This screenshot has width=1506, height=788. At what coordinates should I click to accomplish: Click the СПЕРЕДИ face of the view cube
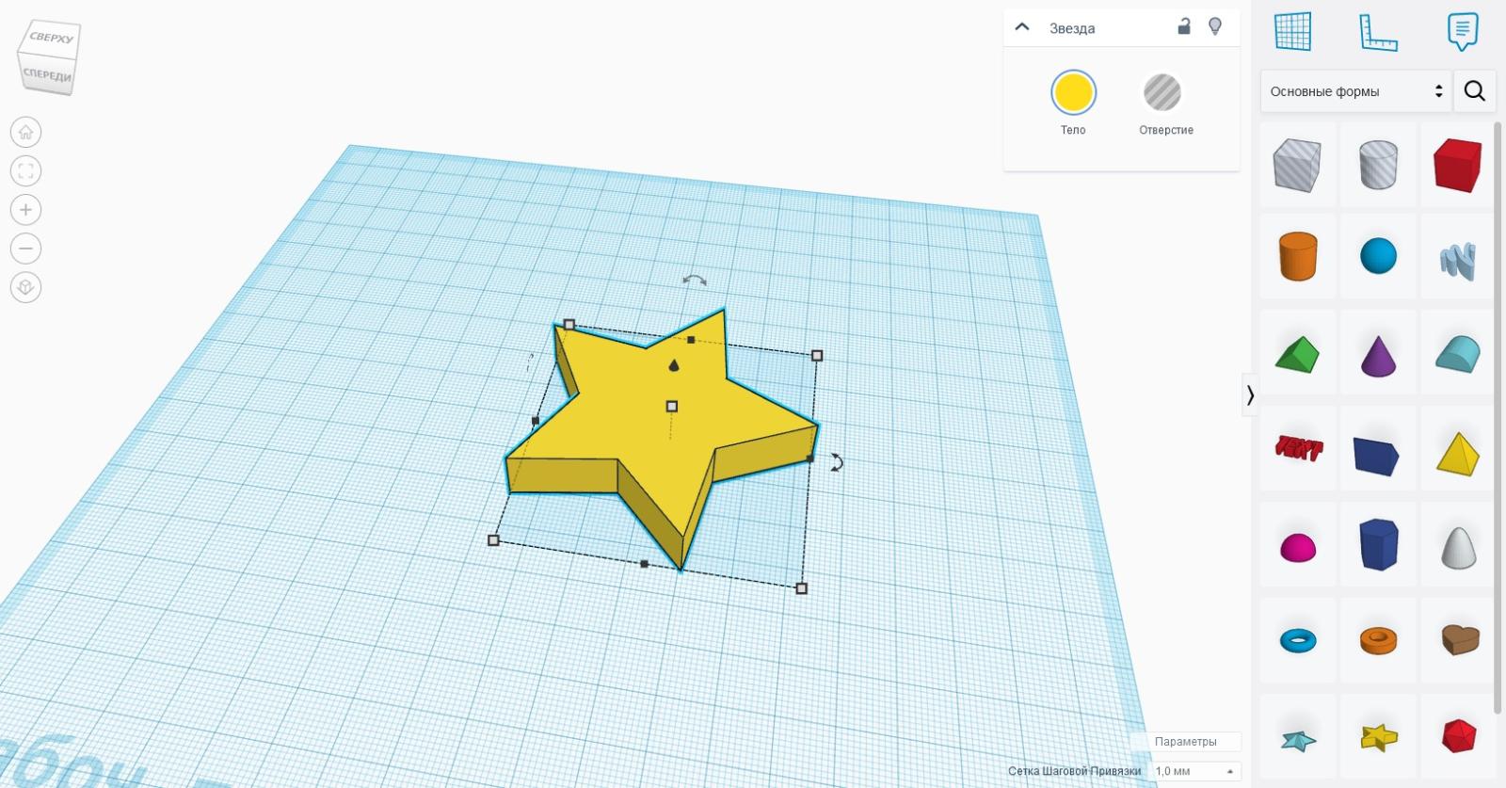46,75
